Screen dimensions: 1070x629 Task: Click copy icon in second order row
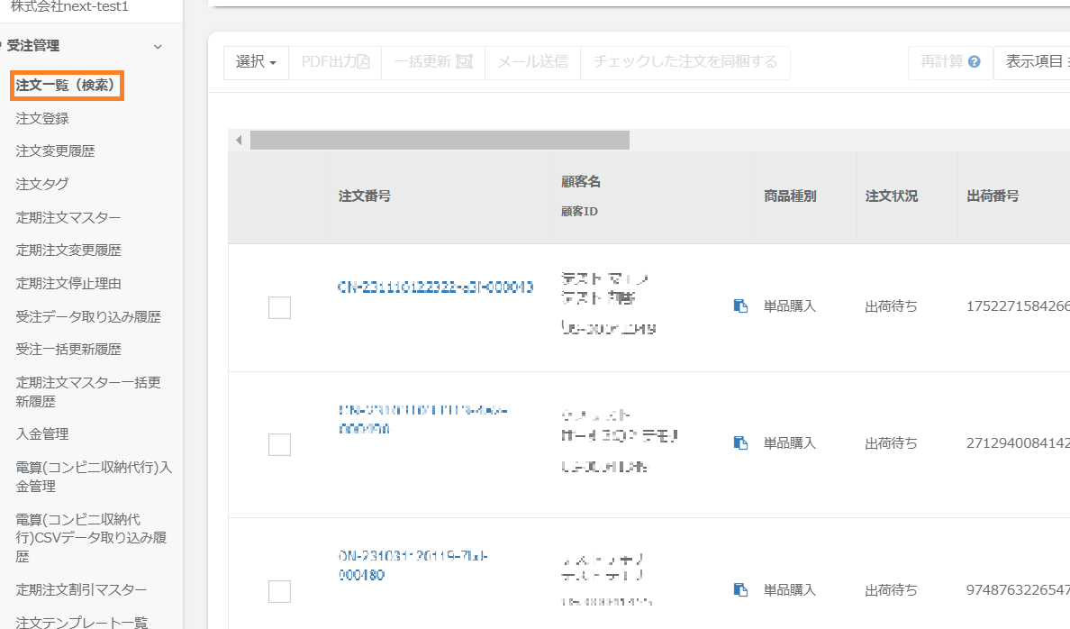[740, 443]
